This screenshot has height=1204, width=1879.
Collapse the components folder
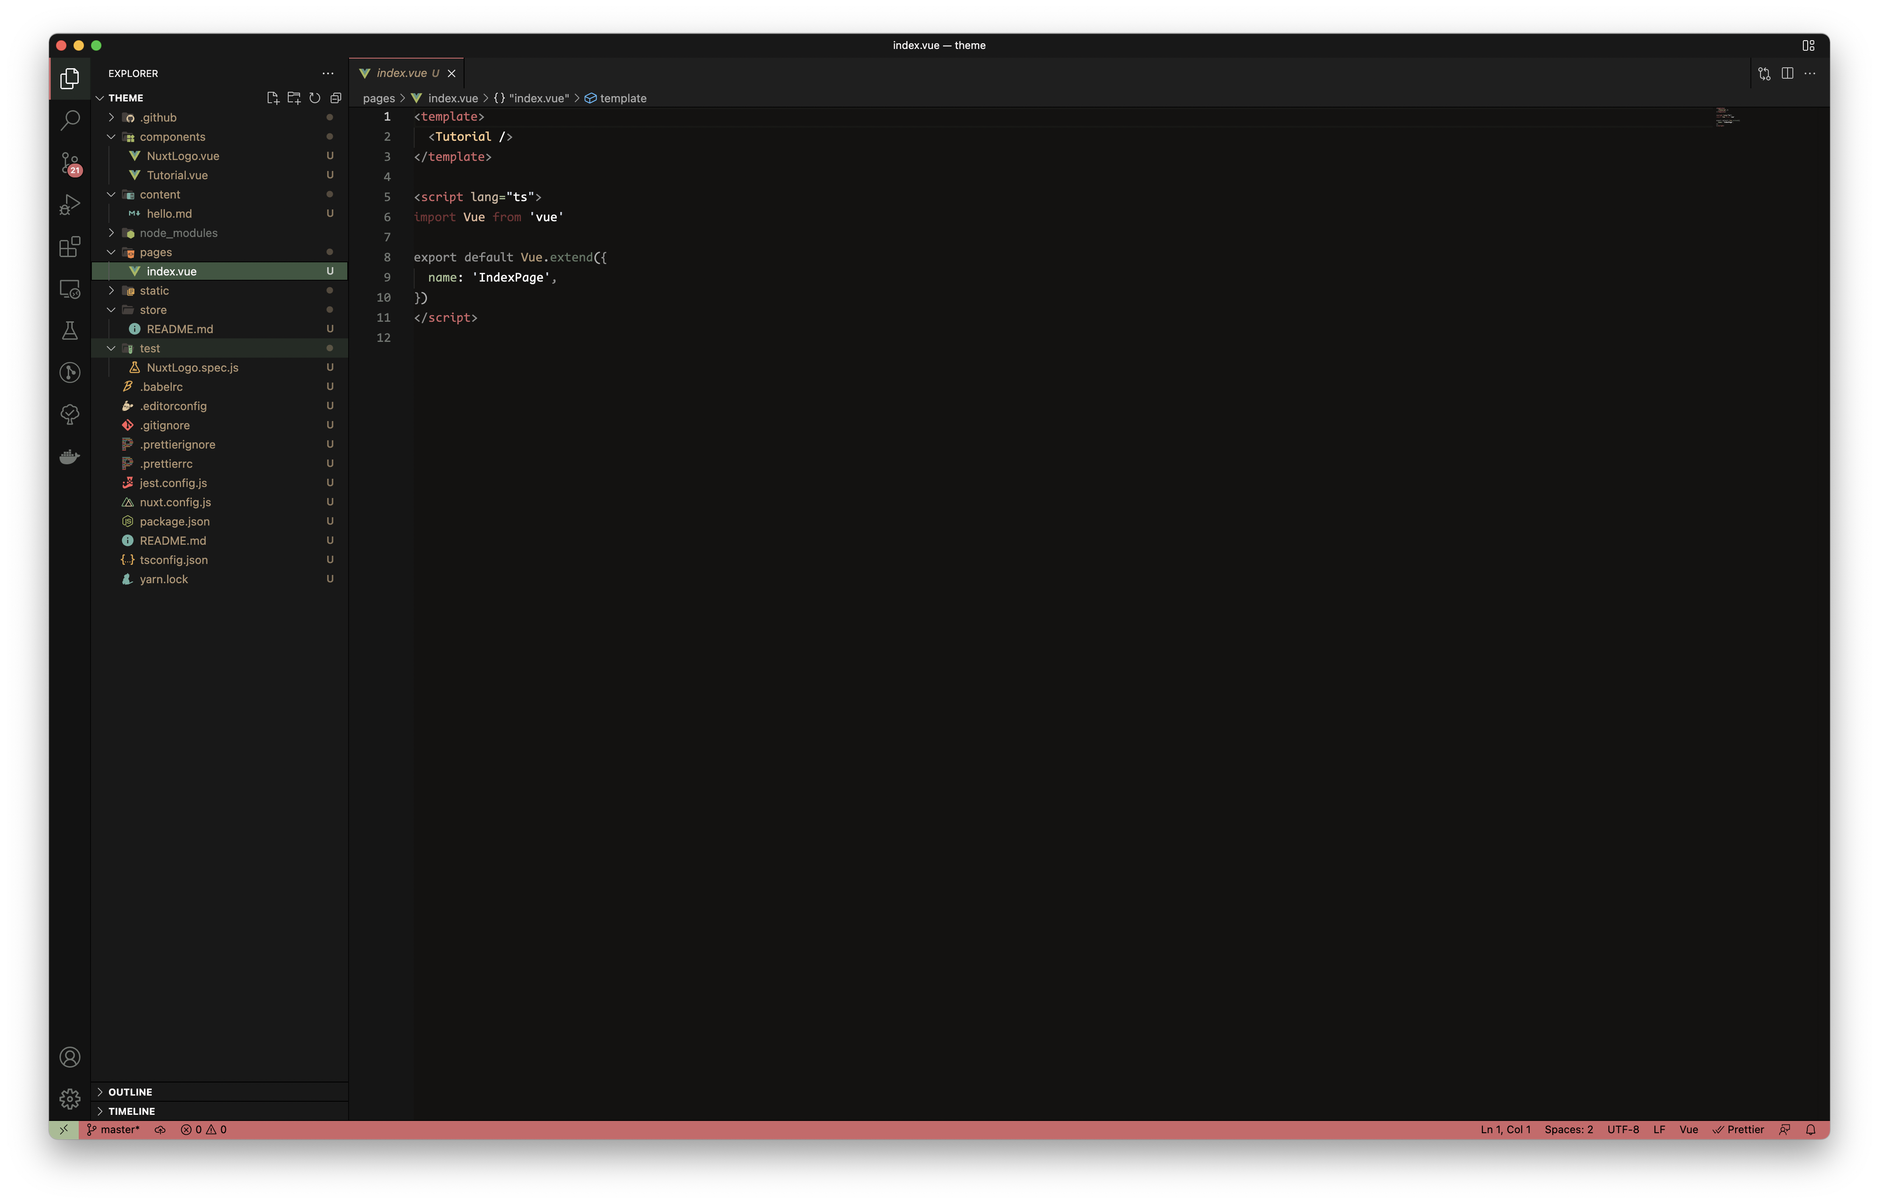(172, 137)
